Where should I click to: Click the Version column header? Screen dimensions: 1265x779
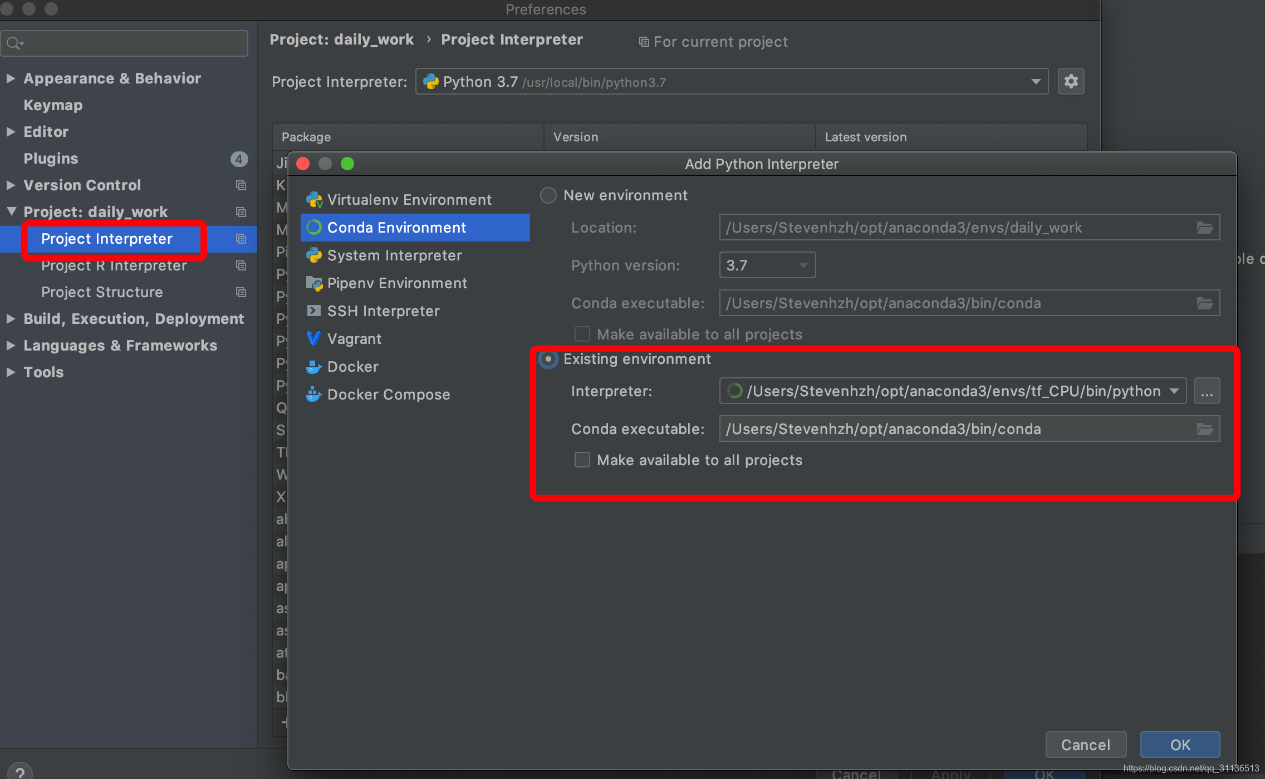point(680,137)
